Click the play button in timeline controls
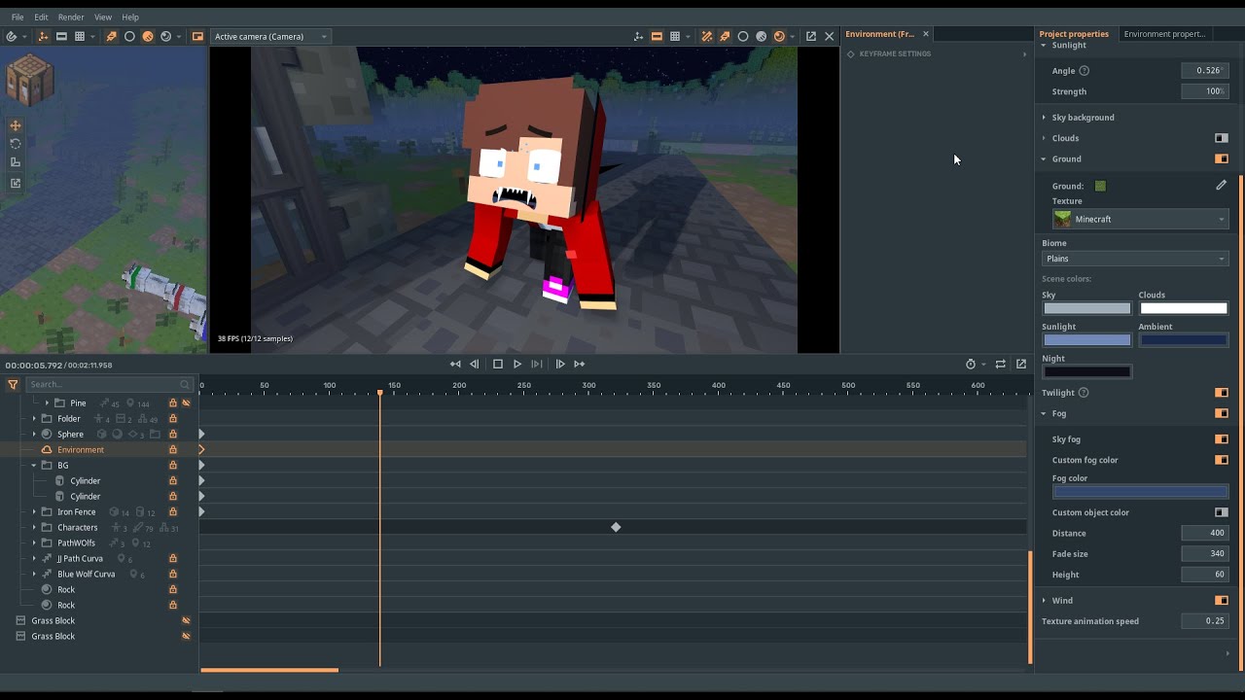The width and height of the screenshot is (1245, 700). 517,364
